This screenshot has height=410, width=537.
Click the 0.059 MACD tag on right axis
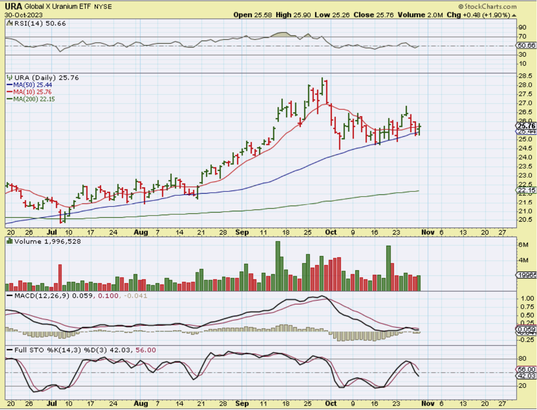pyautogui.click(x=526, y=329)
